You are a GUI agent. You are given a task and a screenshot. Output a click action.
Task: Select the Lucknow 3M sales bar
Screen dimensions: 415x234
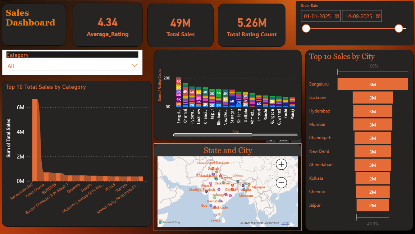point(372,98)
